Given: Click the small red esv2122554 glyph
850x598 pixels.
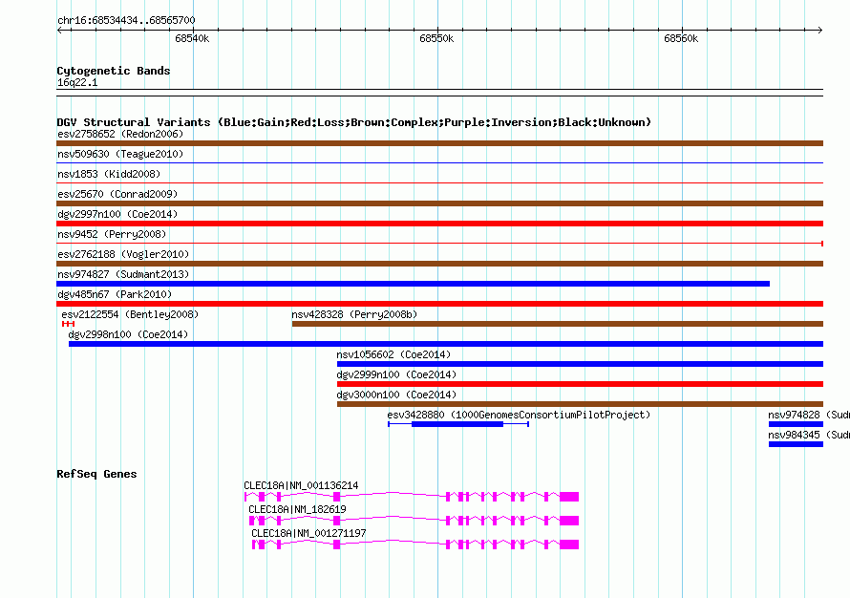Looking at the screenshot, I should [x=69, y=324].
